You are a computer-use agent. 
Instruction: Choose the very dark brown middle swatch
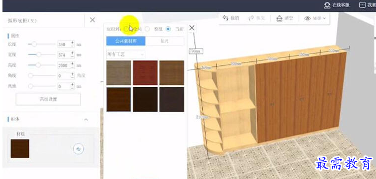click(x=145, y=100)
